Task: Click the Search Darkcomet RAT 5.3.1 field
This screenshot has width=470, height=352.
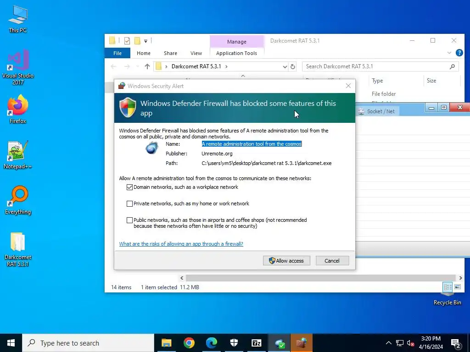Action: pyautogui.click(x=380, y=66)
